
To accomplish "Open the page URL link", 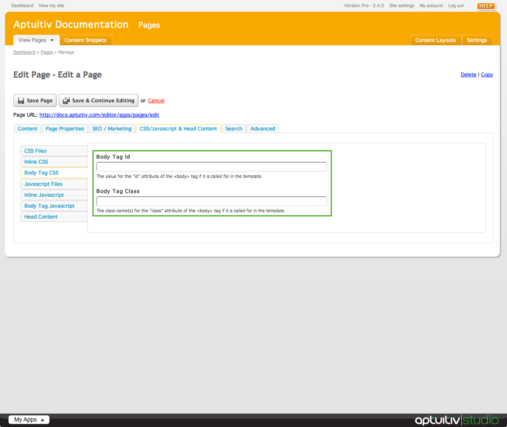I will tap(99, 115).
